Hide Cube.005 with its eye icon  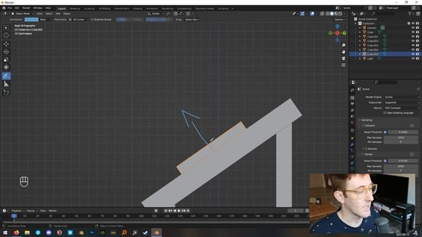(x=413, y=54)
